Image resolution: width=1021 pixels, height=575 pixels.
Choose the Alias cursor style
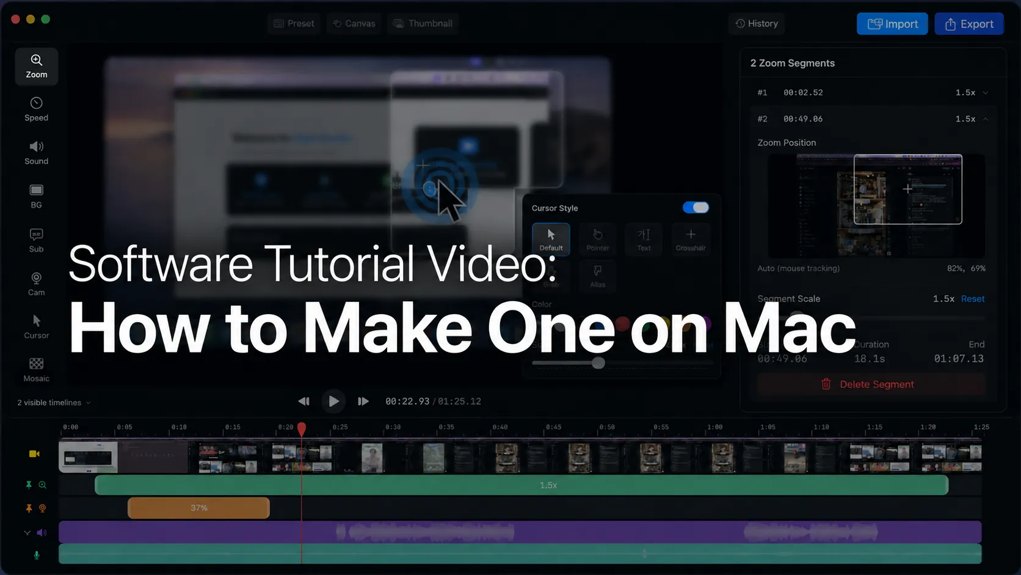pyautogui.click(x=598, y=276)
